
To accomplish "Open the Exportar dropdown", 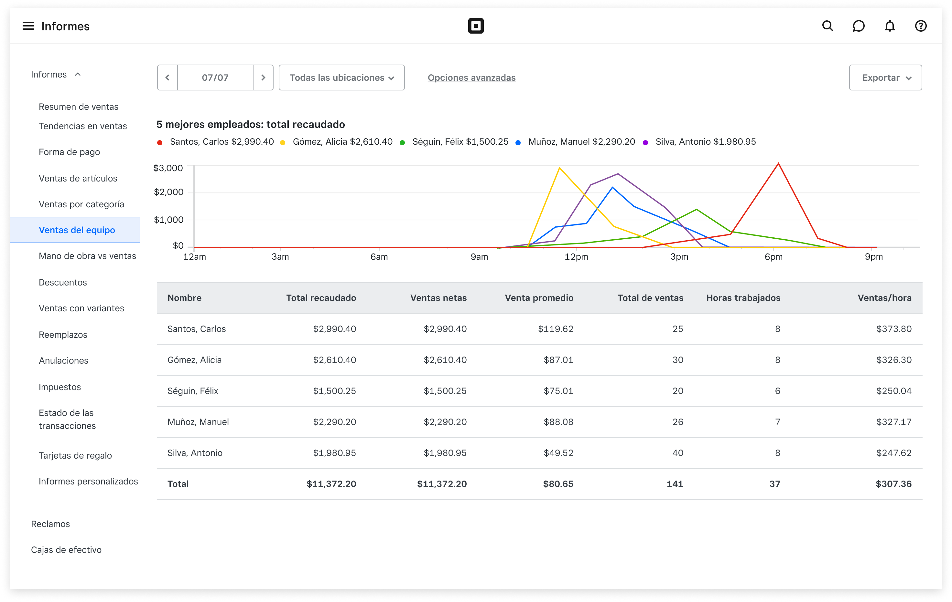I will [885, 78].
